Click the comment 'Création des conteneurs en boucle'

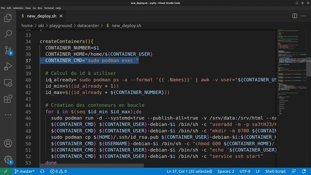95,105
